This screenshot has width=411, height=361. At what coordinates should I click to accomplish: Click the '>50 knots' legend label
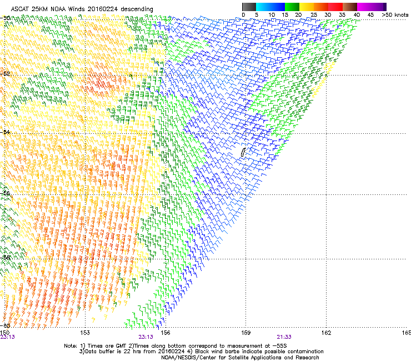tap(395, 14)
